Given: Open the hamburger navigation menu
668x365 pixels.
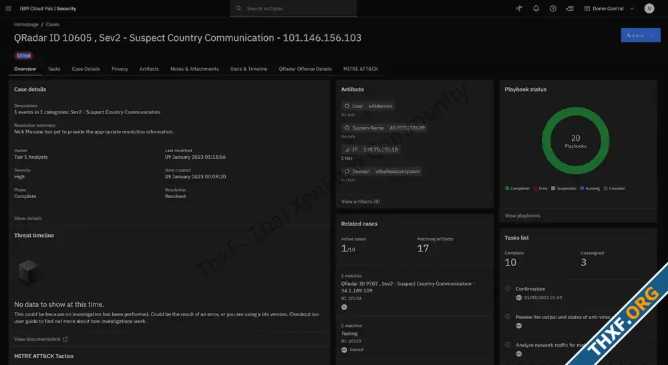Looking at the screenshot, I should coord(8,8).
